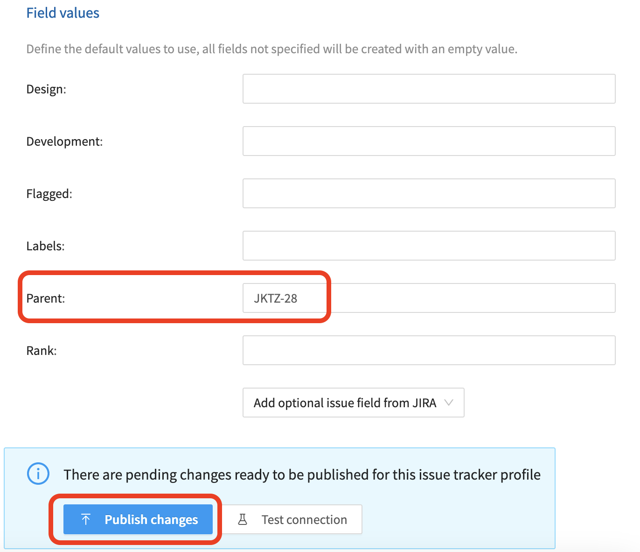
Task: Click the Labels input box
Action: click(x=429, y=246)
